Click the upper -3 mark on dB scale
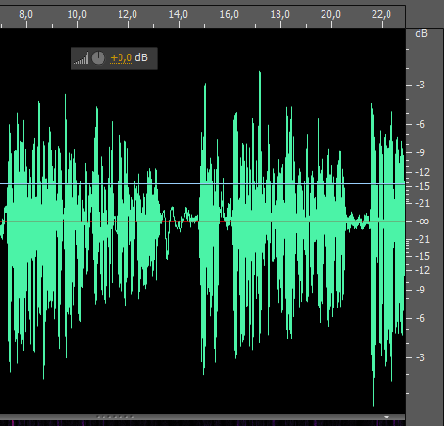Viewport: 444px width, 426px height. coord(420,85)
